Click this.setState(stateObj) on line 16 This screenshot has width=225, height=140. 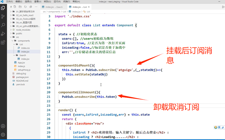[87, 74]
